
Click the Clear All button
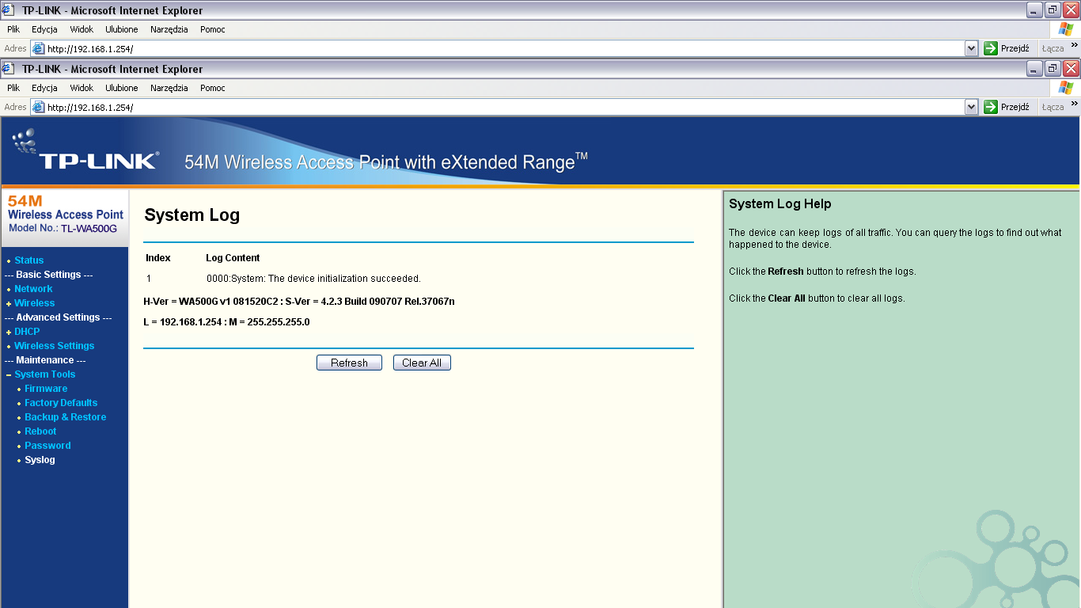pyautogui.click(x=422, y=363)
